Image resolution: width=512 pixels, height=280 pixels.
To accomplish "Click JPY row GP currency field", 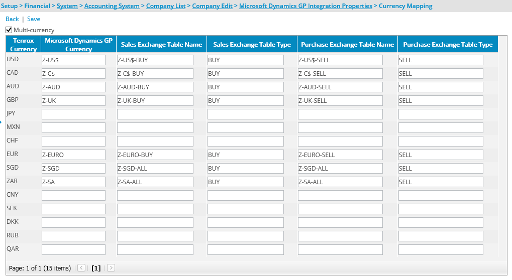I will [73, 114].
